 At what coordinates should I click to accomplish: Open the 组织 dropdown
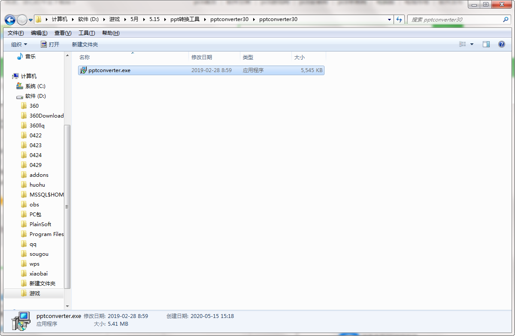point(19,44)
